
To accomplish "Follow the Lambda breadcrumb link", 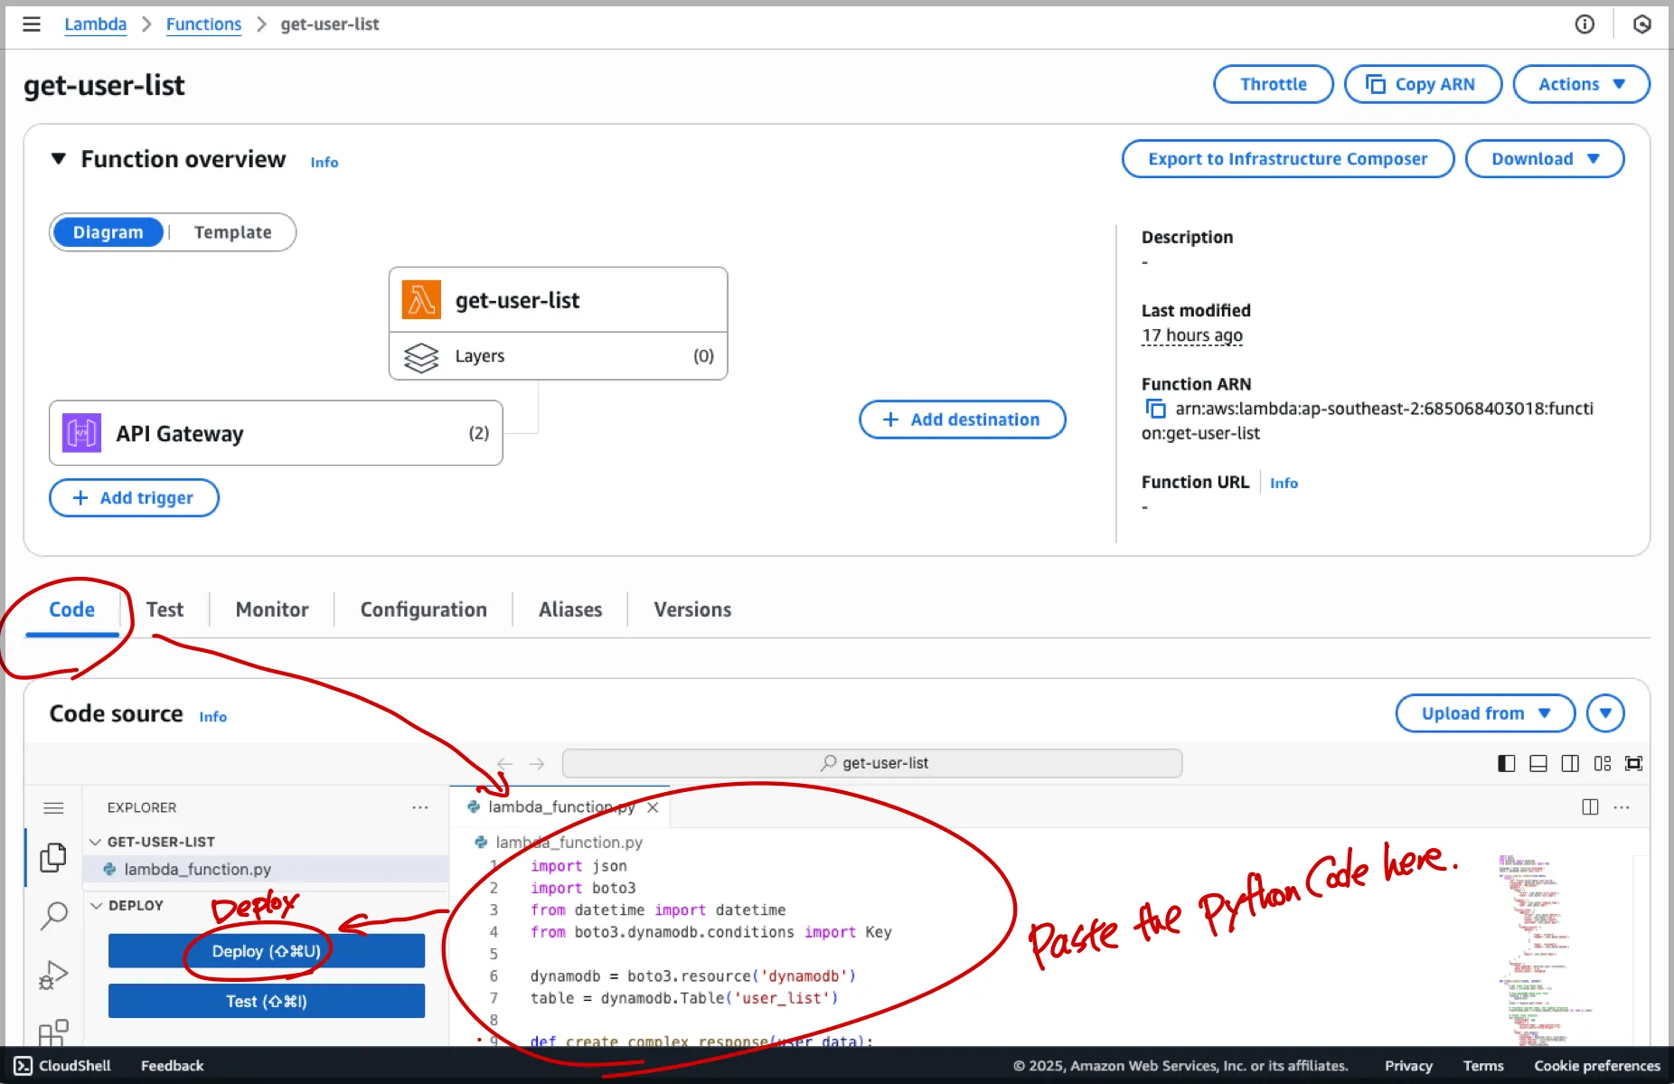I will [x=95, y=24].
